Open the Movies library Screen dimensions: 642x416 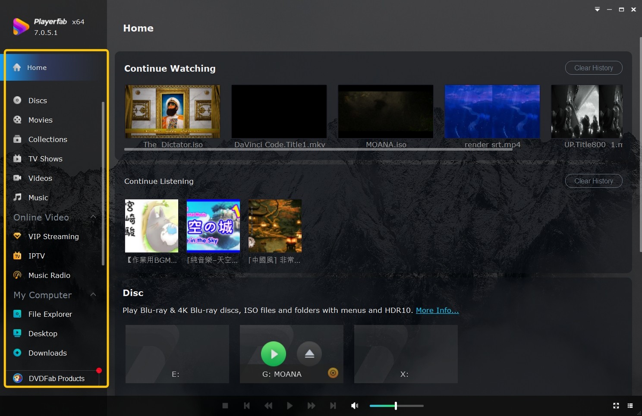click(x=40, y=120)
